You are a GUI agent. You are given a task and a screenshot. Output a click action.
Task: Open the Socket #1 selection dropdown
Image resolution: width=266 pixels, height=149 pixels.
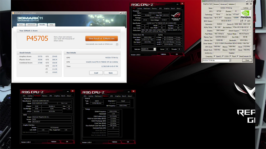pos(155,49)
